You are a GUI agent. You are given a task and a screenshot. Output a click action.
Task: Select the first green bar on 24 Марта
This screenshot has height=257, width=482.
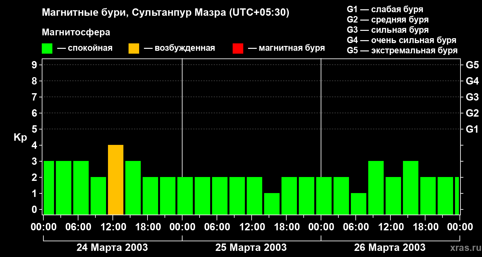pos(49,188)
